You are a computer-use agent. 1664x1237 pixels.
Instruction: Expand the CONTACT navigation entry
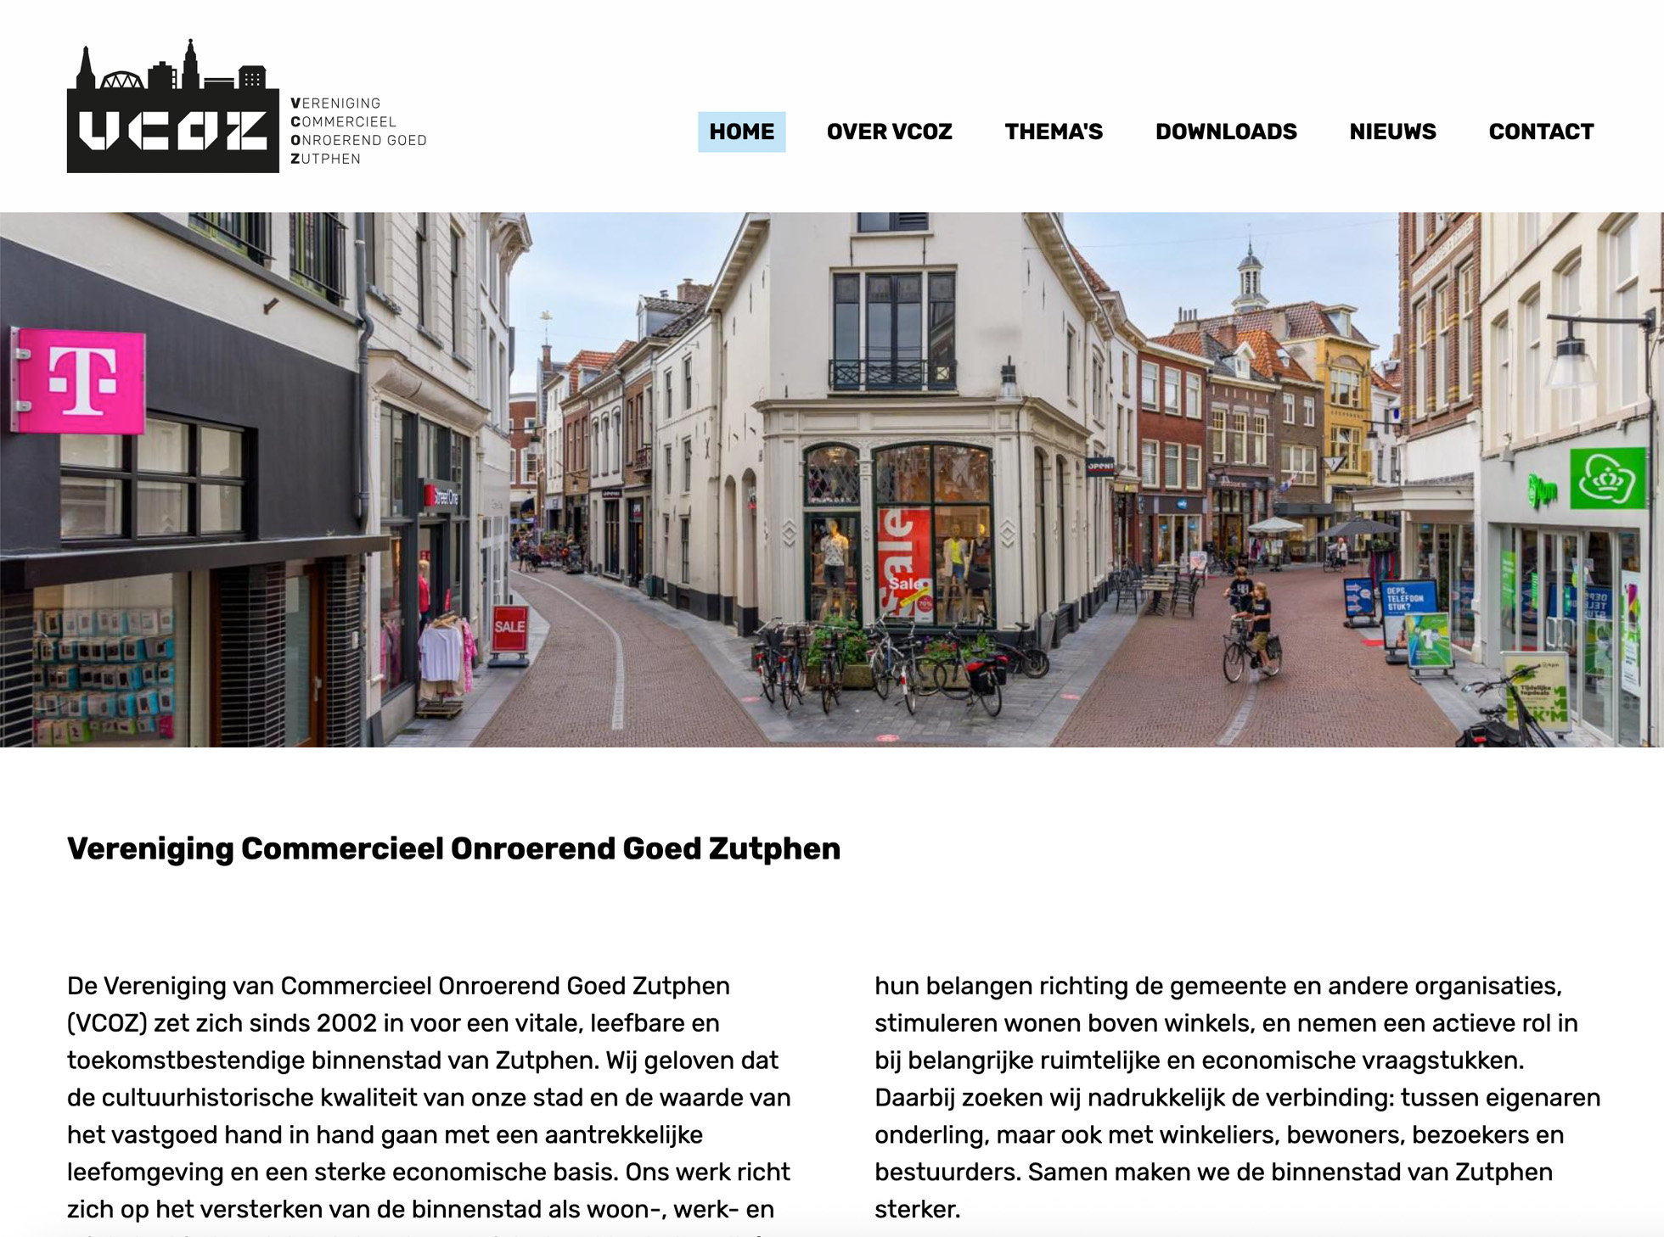[1540, 132]
